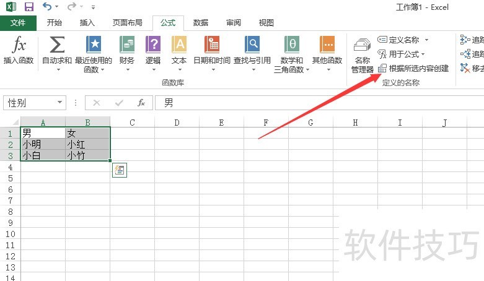
Task: Click the formula bar showing 男
Action: 320,103
